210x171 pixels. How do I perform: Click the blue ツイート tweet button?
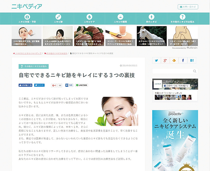pyautogui.click(x=40, y=85)
